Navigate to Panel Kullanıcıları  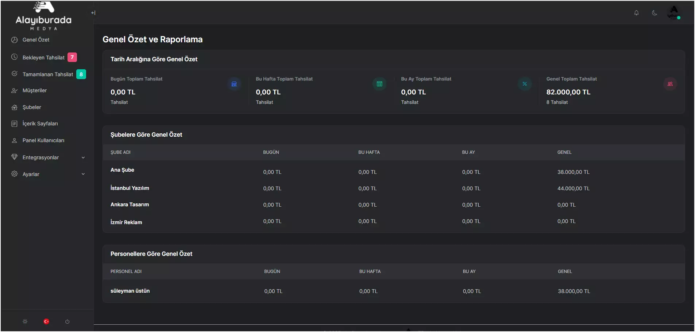point(43,140)
